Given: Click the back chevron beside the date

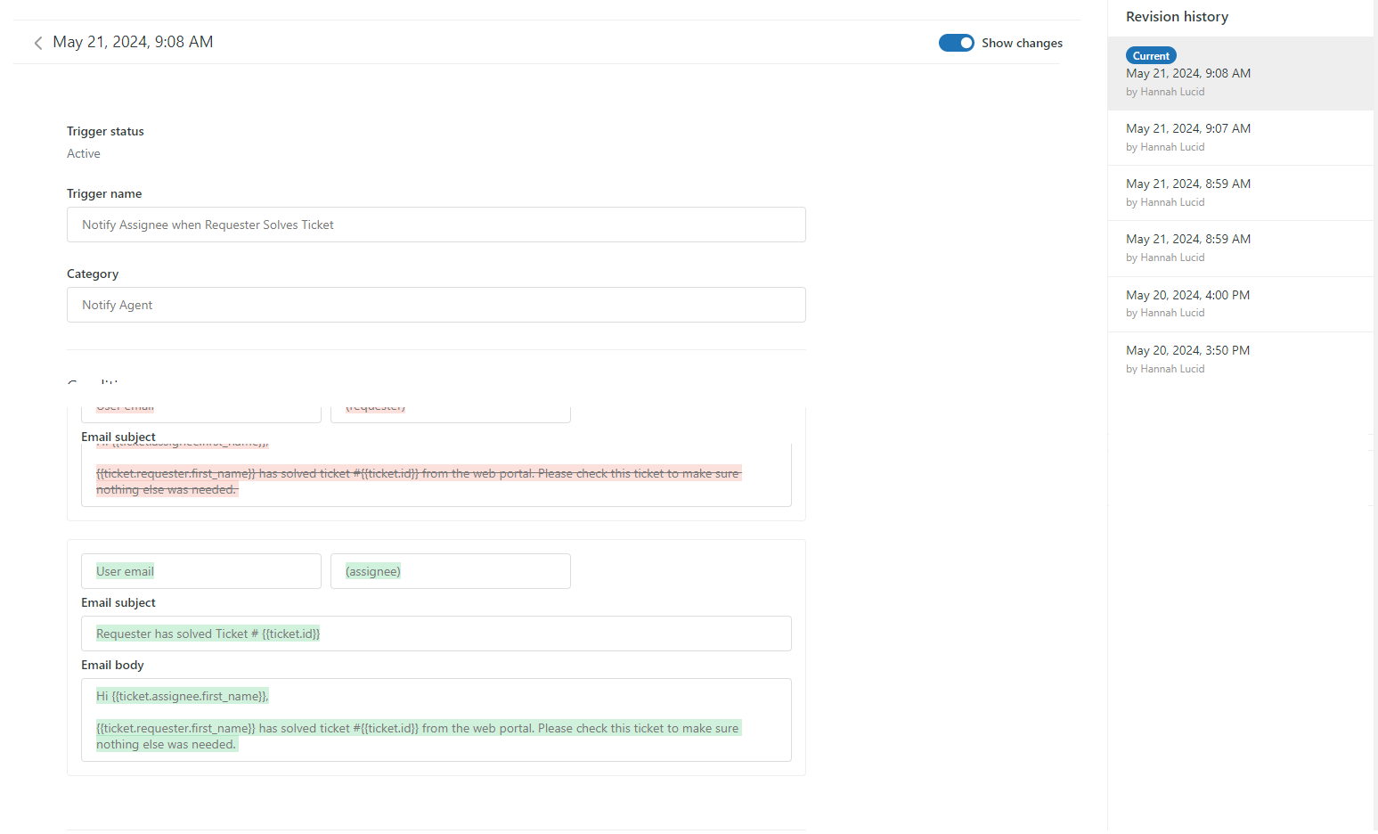Looking at the screenshot, I should pyautogui.click(x=38, y=43).
